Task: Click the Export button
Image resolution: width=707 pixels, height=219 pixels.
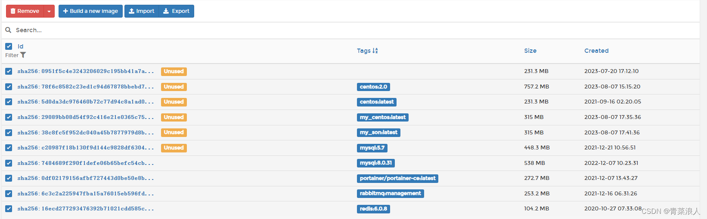Action: point(177,11)
